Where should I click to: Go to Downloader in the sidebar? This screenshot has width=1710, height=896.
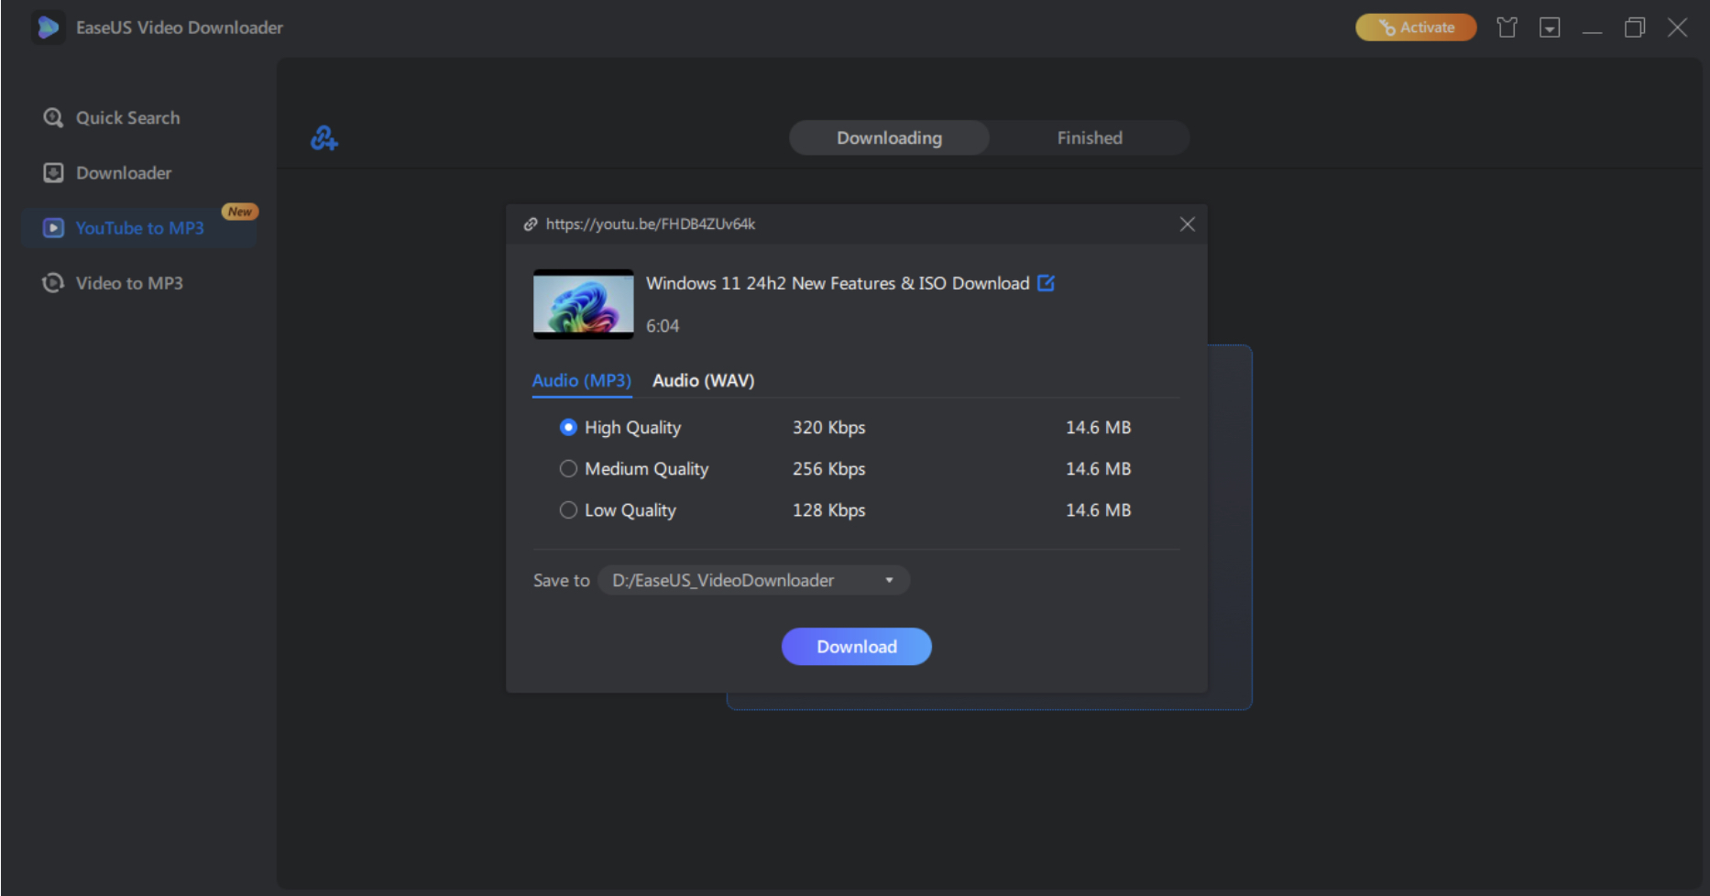124,173
